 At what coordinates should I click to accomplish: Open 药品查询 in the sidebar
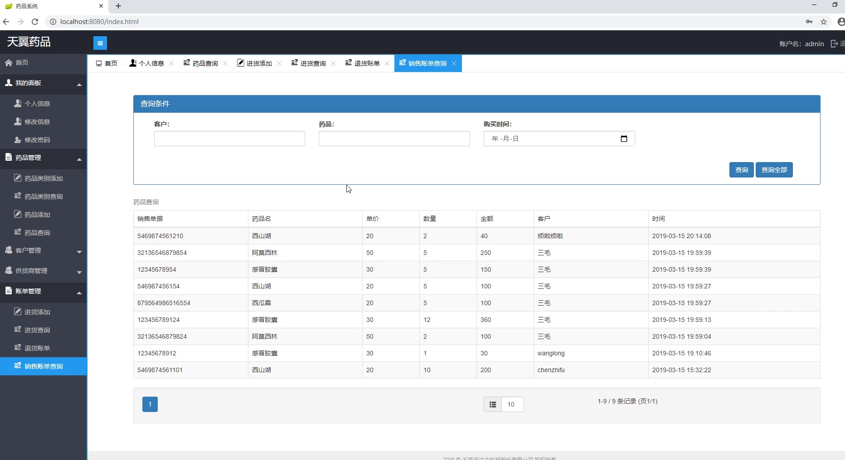43,233
